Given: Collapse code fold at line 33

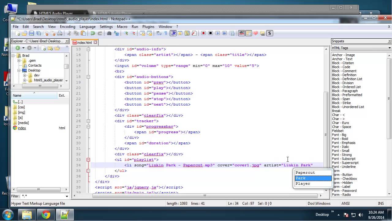Looking at the screenshot, I should (88, 160).
